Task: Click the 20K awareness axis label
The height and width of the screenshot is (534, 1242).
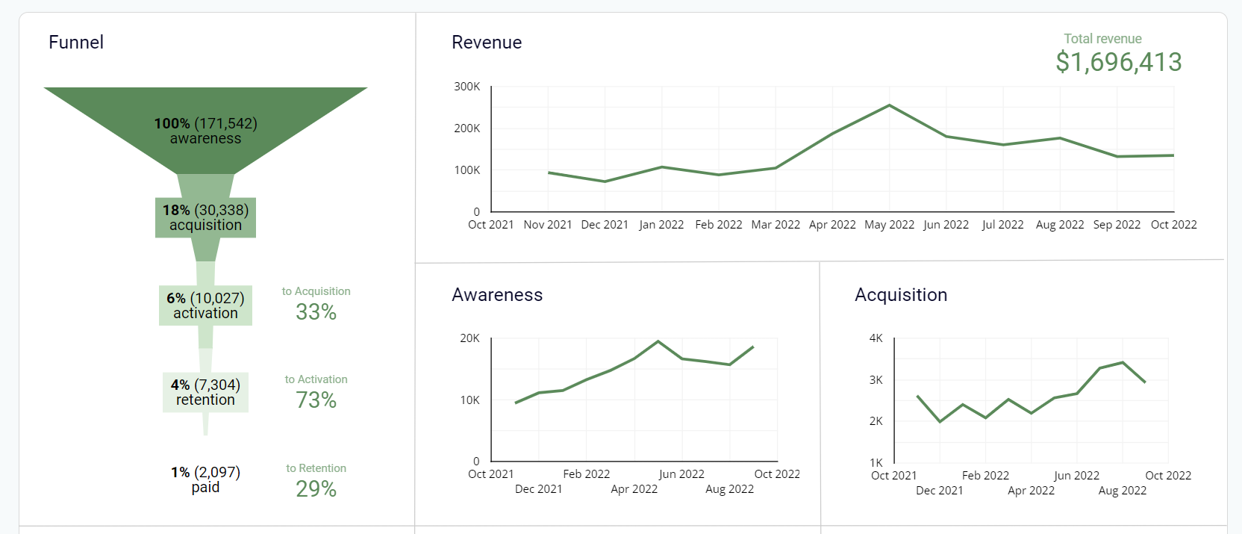Action: click(469, 338)
